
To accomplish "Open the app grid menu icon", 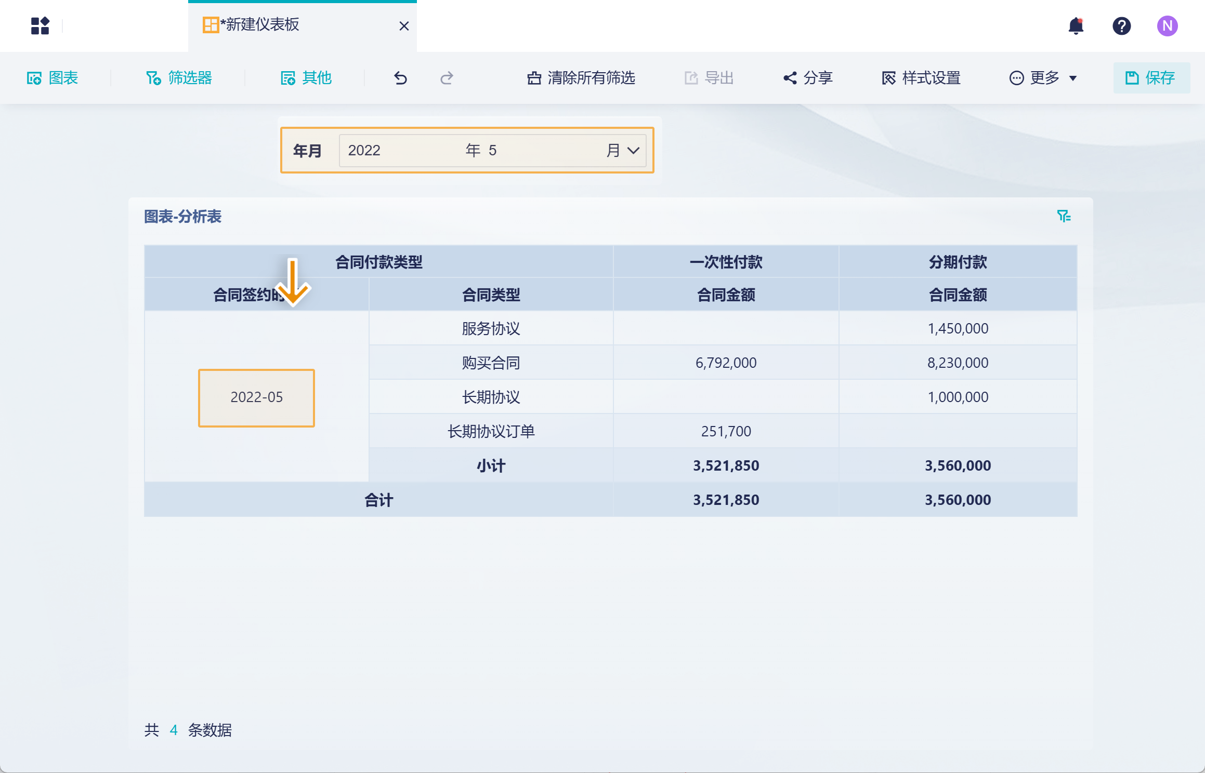I will click(40, 25).
